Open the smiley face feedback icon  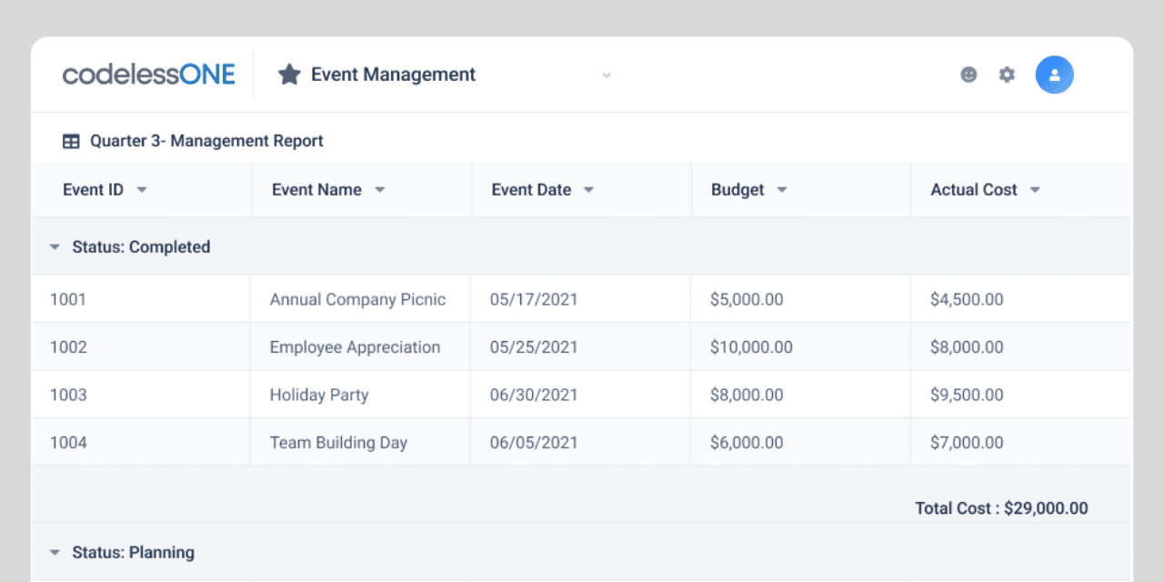coord(968,75)
